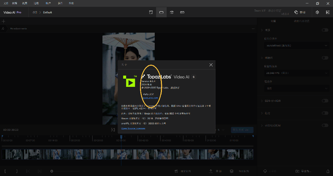Viewport: 333px width, 176px height.
Task: Enable the SDR-to-HDR switch
Action: click(x=325, y=101)
